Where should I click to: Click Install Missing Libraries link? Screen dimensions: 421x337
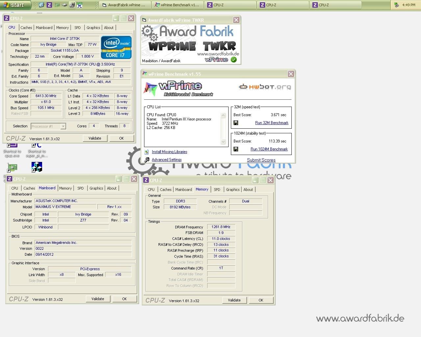(169, 152)
